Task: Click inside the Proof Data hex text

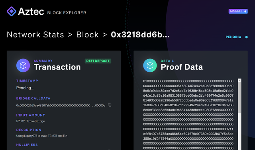Action: coord(188,115)
